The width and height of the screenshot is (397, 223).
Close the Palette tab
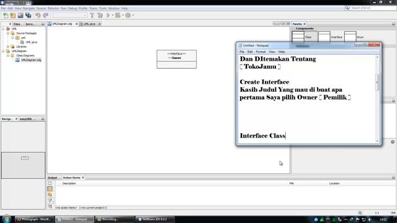(x=305, y=24)
